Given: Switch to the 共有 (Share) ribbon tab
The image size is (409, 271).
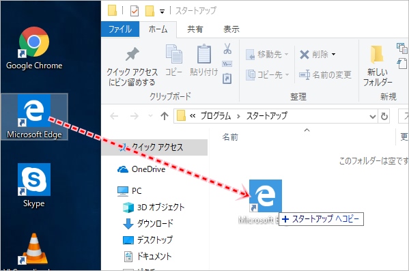Looking at the screenshot, I should click(195, 29).
